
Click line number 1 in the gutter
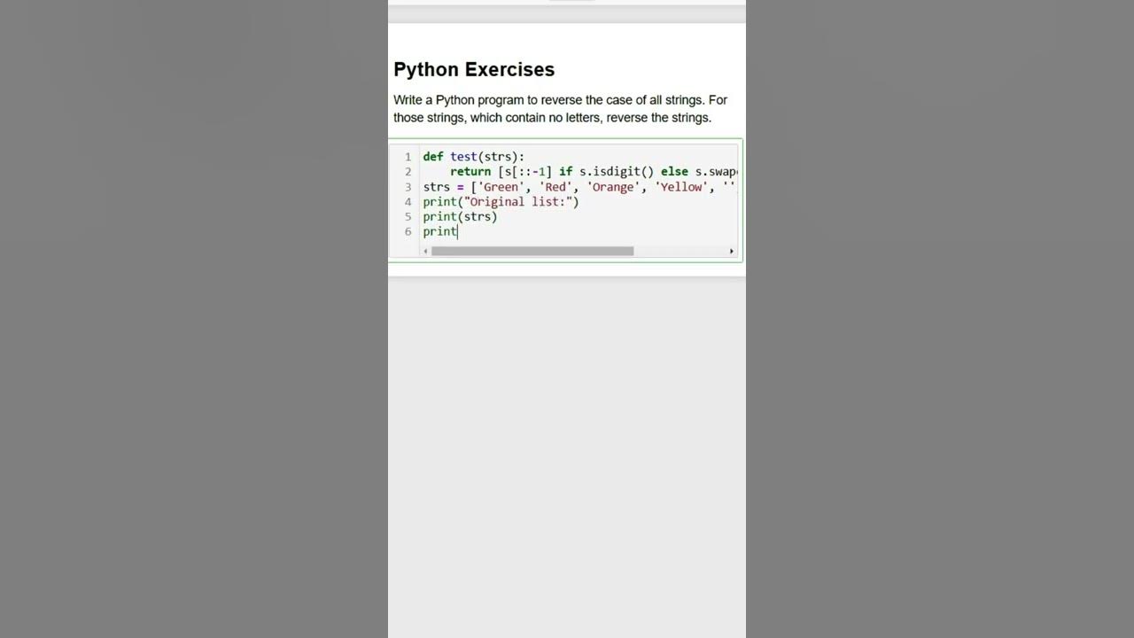[x=408, y=157]
